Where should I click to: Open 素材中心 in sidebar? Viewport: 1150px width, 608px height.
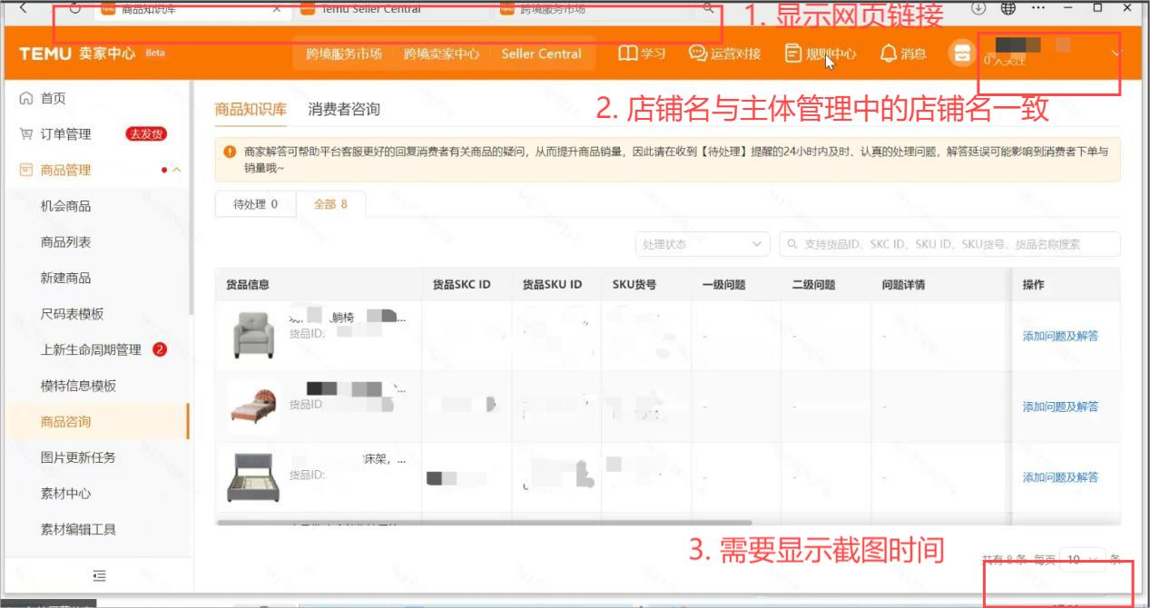(65, 494)
